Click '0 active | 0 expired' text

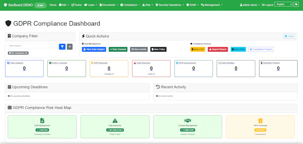coord(187,134)
